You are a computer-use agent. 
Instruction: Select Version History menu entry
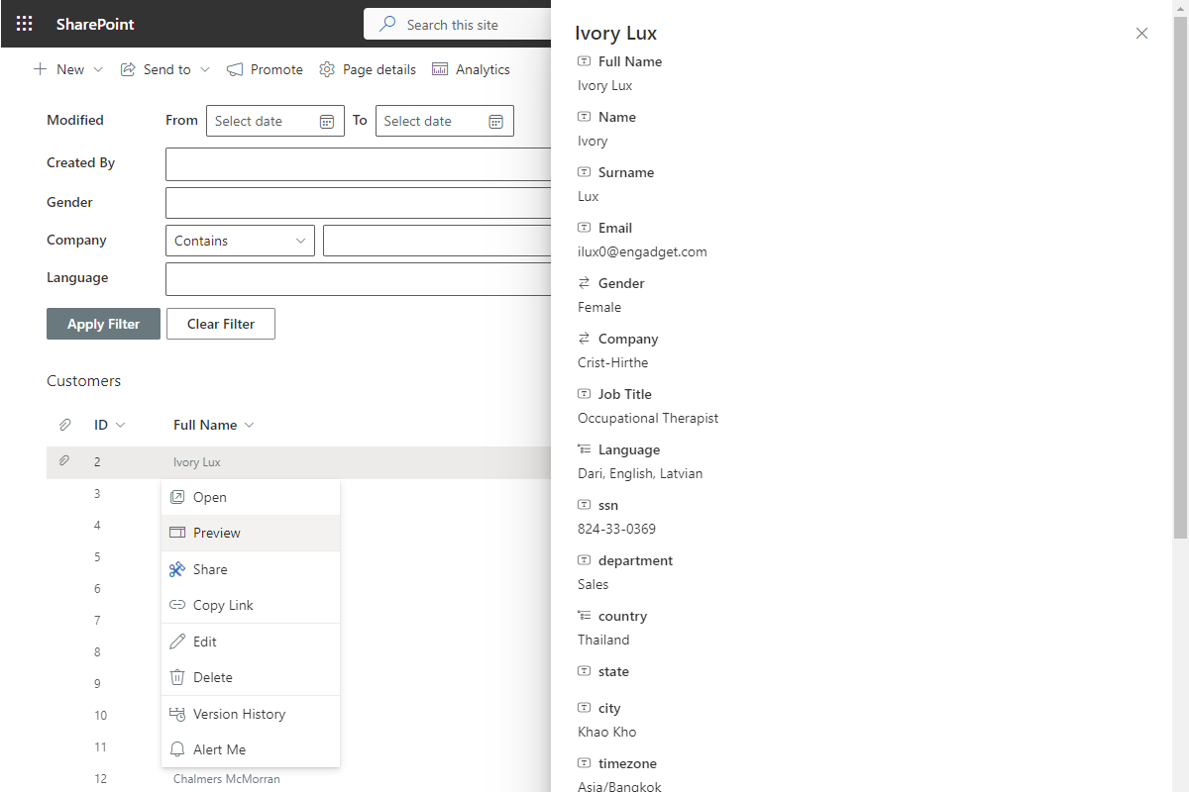(251, 714)
